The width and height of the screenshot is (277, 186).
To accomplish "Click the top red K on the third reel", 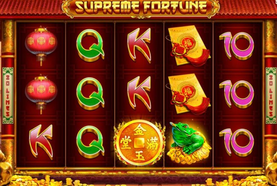I will tap(139, 45).
